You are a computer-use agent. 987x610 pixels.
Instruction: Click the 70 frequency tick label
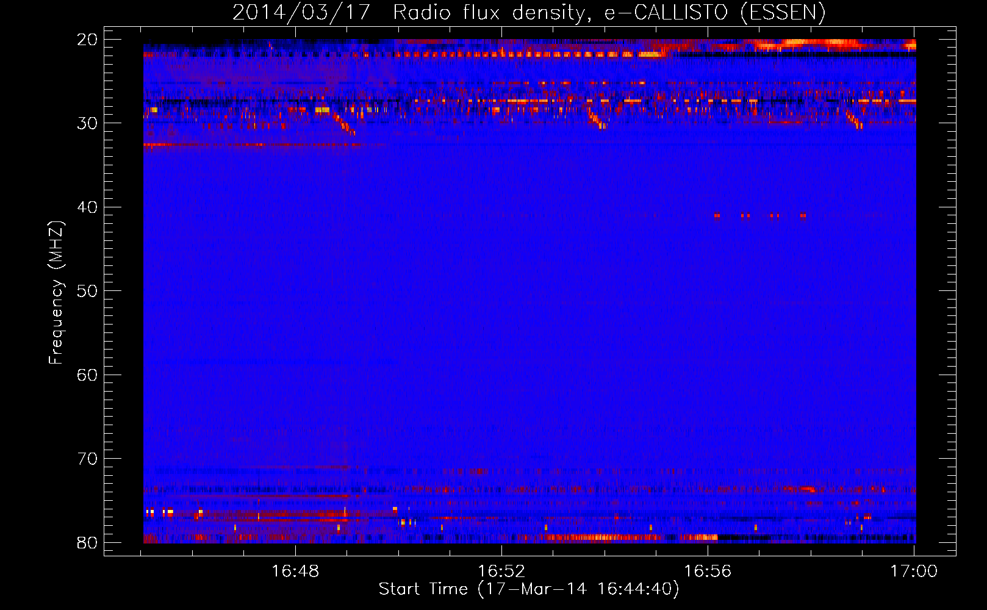point(87,459)
